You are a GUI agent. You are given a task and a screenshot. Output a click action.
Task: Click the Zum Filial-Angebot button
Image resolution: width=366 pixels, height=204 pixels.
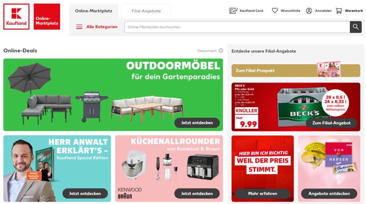(331, 123)
